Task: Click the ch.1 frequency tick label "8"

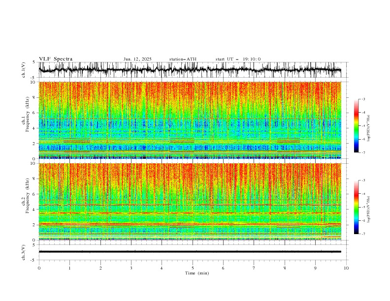Action: (34, 97)
